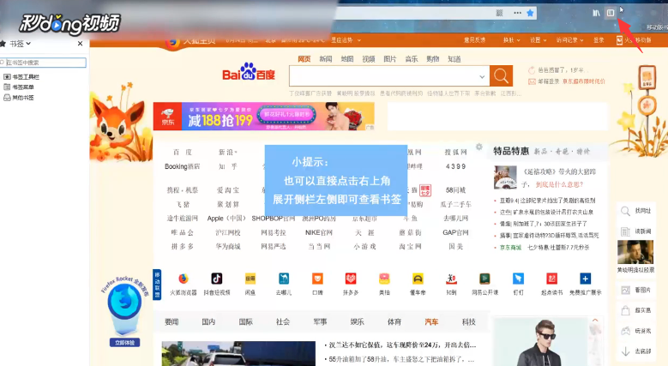Image resolution: width=668 pixels, height=366 pixels.
Task: Open the 社会 news tab
Action: pos(283,322)
